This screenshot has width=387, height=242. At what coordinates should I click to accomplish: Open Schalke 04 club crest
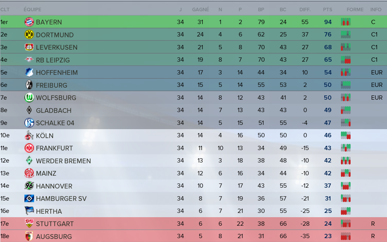[x=29, y=123]
